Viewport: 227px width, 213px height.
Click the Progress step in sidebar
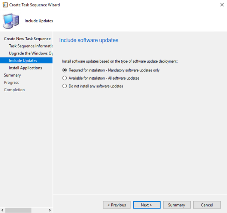12,83
